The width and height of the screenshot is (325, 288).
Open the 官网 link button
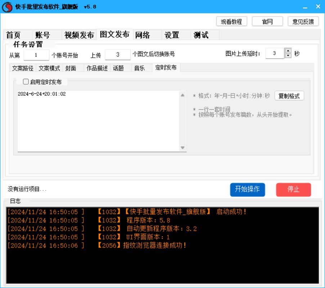(x=267, y=21)
